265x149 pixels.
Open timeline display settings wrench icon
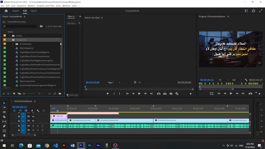pos(38,111)
